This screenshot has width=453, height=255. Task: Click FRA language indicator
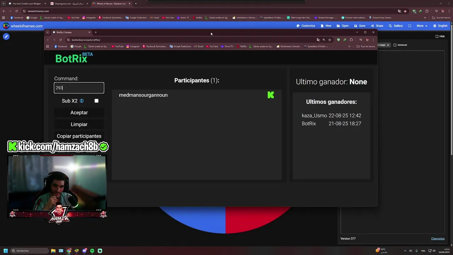(423, 251)
